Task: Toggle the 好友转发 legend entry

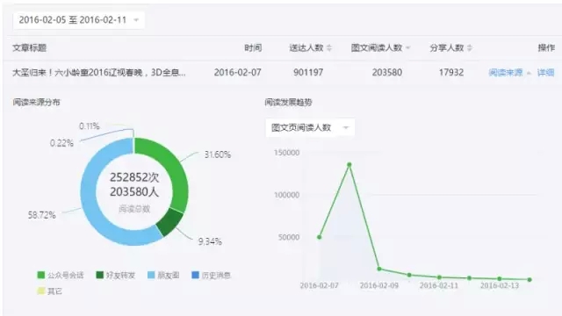Action: 115,275
